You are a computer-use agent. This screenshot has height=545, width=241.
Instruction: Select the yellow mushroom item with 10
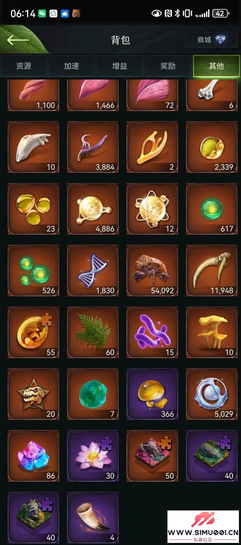point(212,332)
